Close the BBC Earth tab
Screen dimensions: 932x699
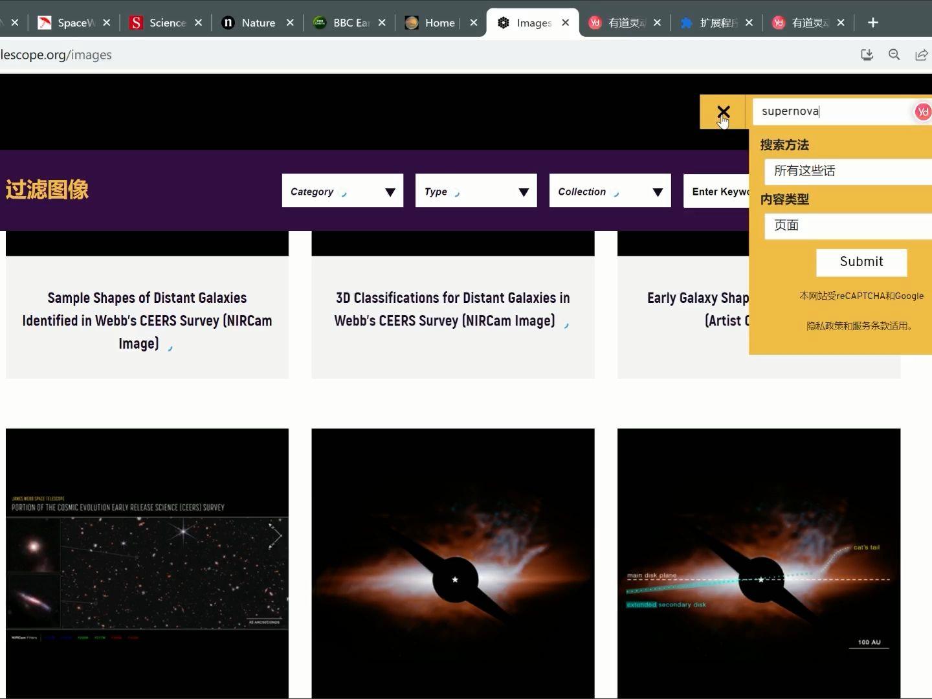pyautogui.click(x=383, y=23)
